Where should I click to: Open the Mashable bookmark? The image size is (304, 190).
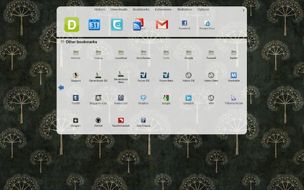click(x=234, y=77)
